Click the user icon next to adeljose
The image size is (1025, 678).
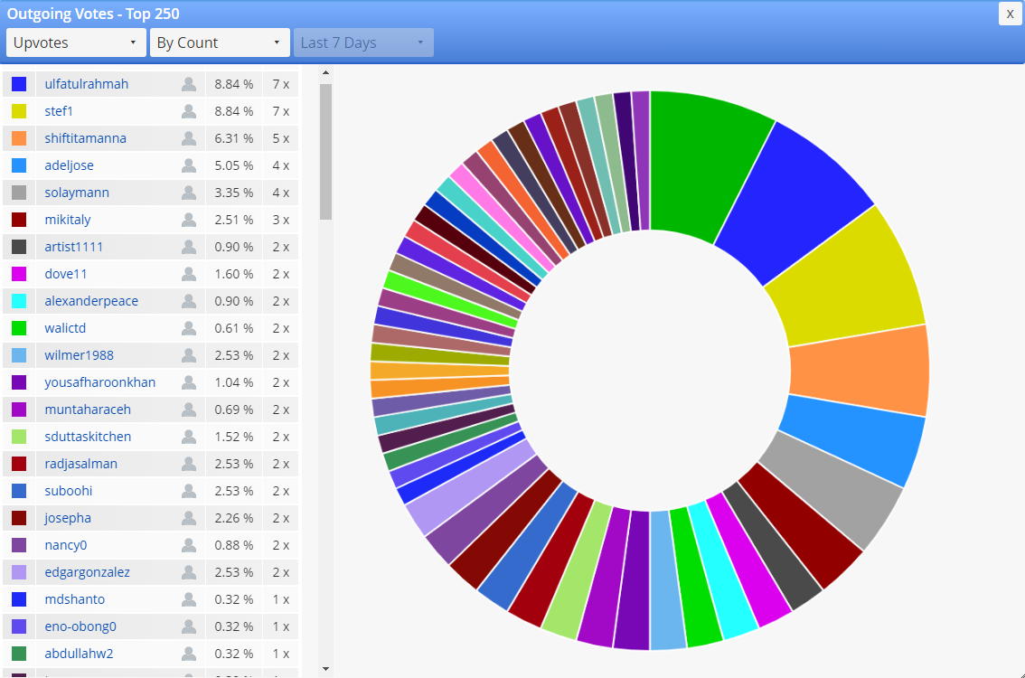point(189,165)
